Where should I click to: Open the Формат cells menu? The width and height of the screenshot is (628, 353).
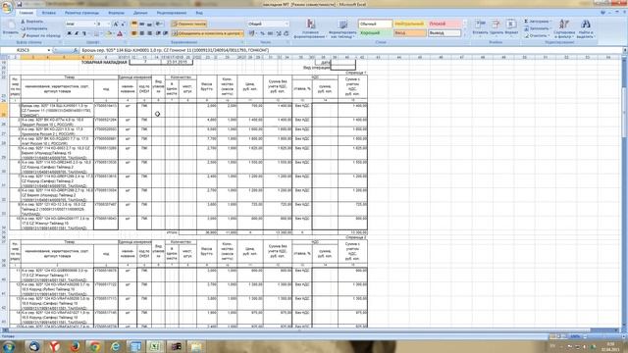coord(511,27)
